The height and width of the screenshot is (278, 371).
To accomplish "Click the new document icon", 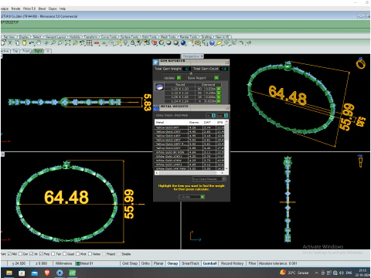I will [3, 43].
